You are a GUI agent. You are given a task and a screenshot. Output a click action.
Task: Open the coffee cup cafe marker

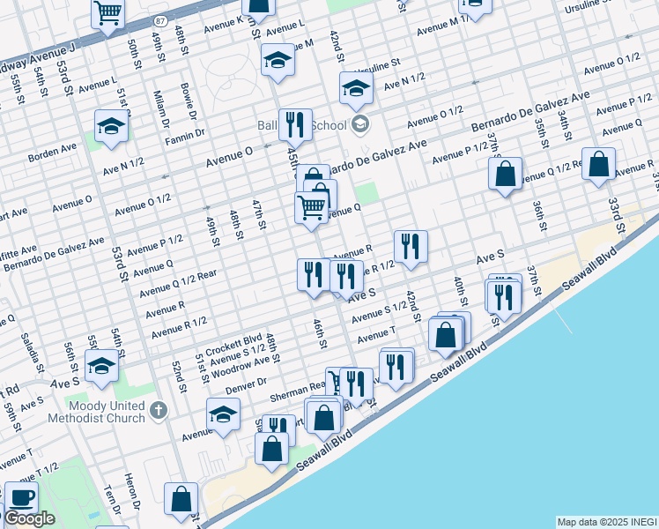click(21, 500)
